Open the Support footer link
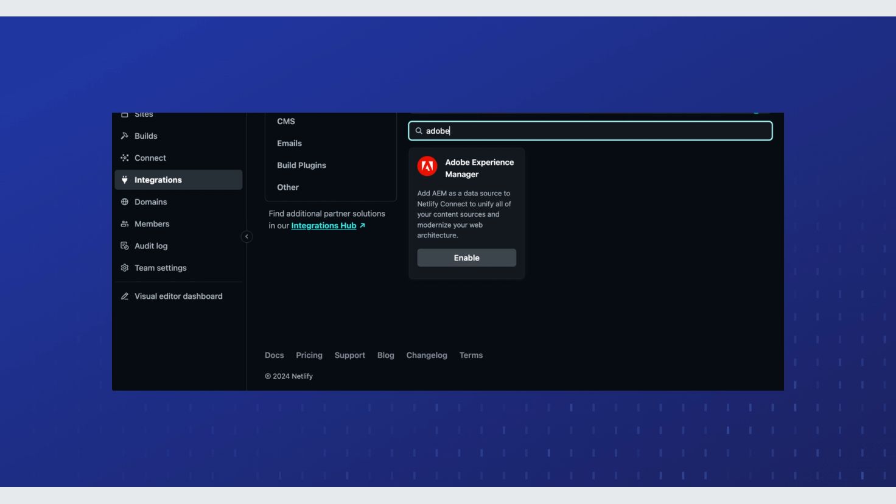Screen dimensions: 896x504 [x=350, y=355]
